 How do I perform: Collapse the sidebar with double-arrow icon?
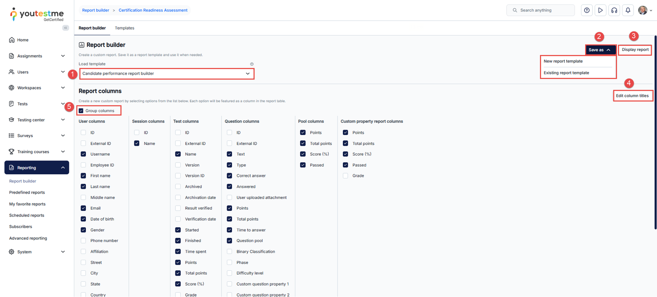tap(66, 28)
